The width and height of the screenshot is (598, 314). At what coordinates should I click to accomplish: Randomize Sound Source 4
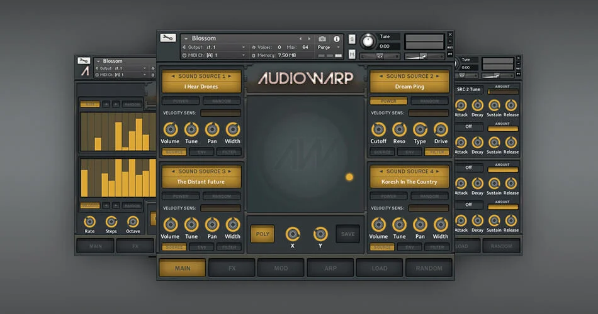point(429,197)
